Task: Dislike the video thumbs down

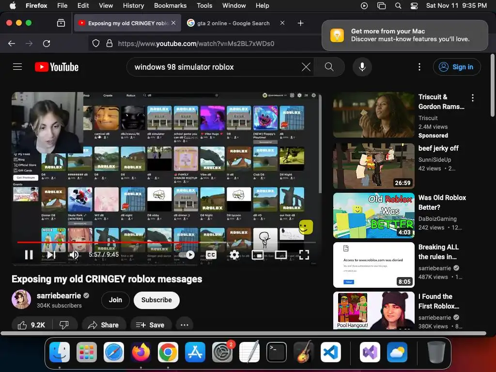Action: pyautogui.click(x=64, y=325)
